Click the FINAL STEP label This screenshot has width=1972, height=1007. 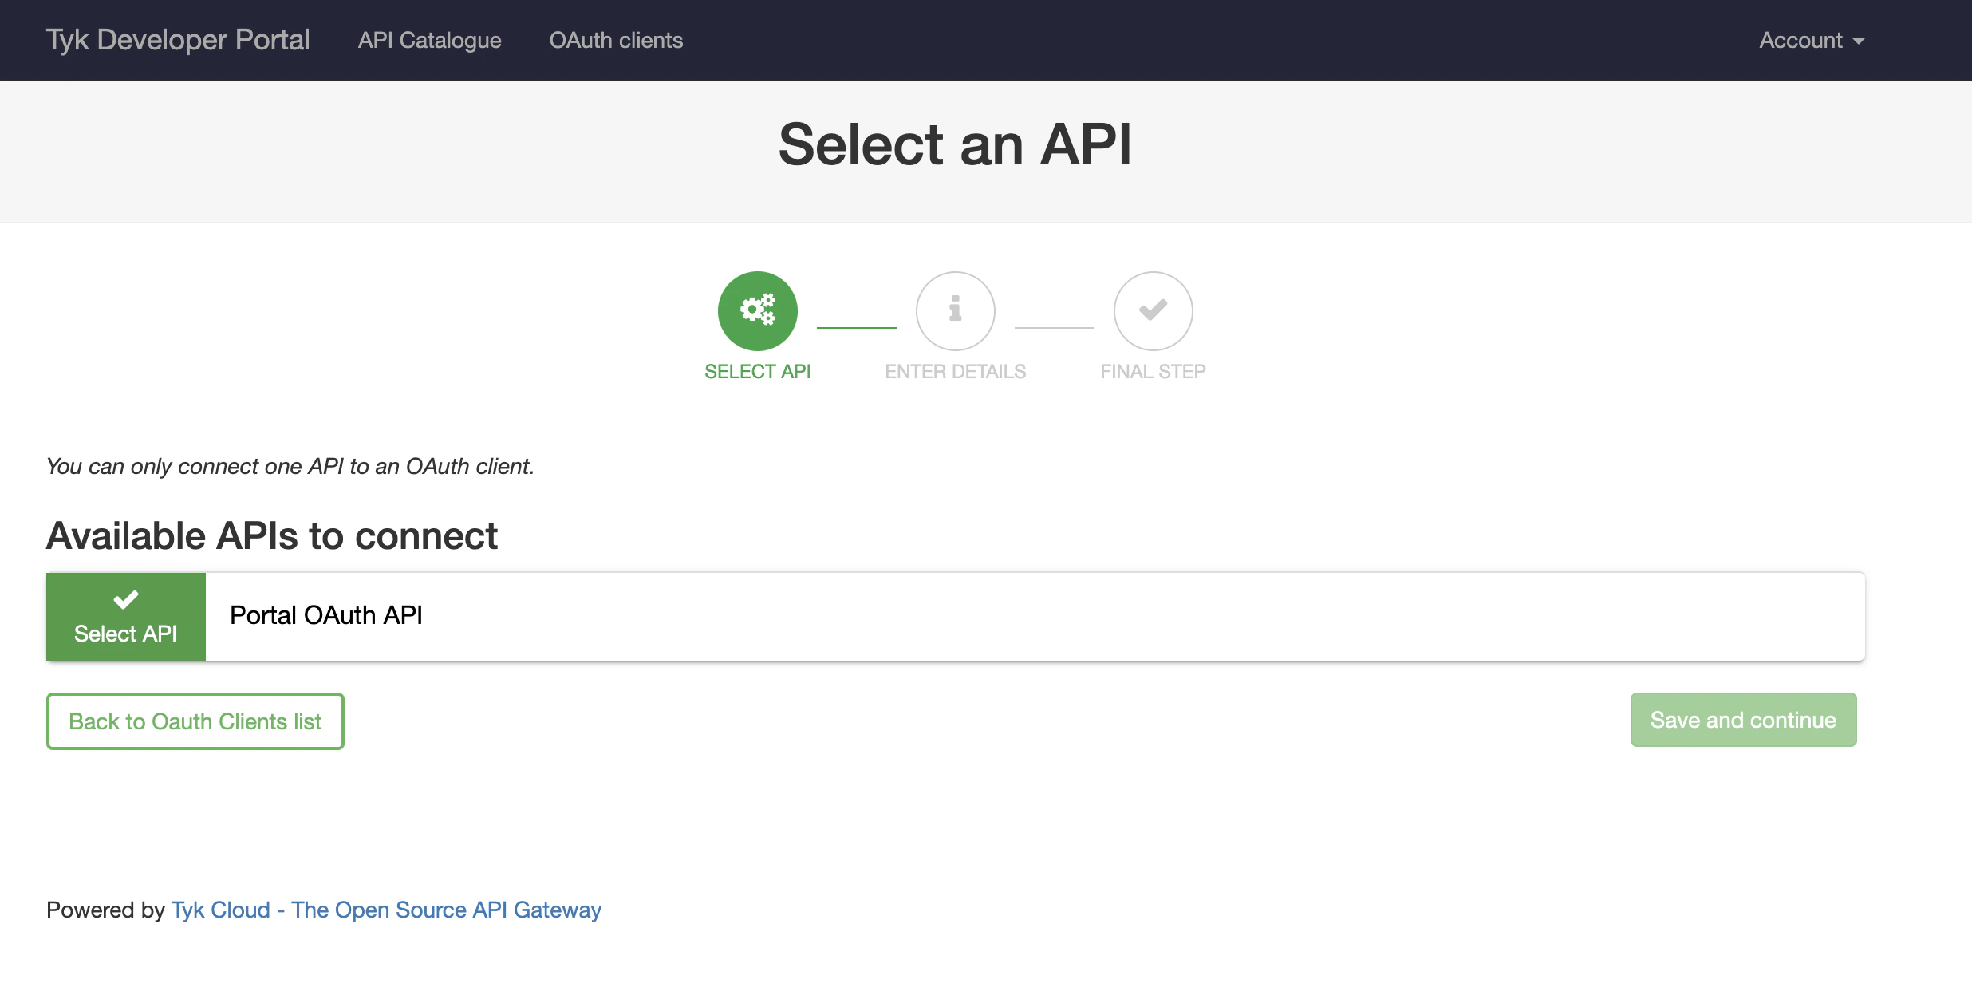tap(1152, 370)
